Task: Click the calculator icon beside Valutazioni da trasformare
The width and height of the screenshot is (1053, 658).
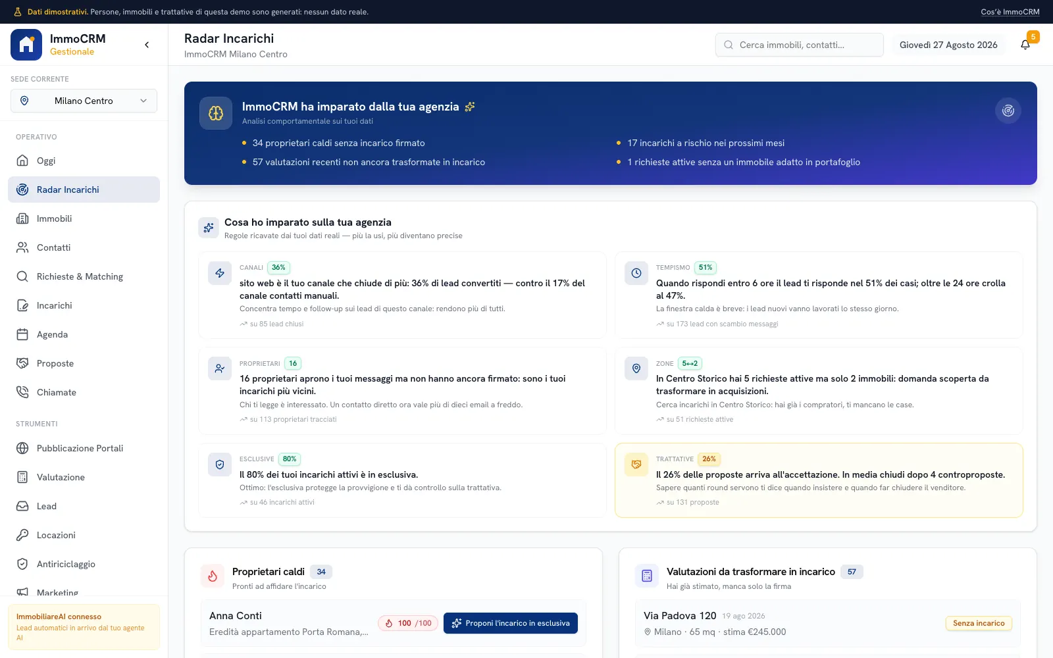Action: (647, 576)
